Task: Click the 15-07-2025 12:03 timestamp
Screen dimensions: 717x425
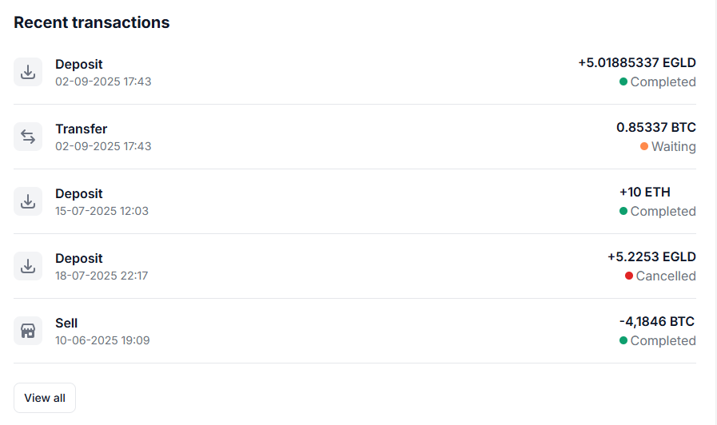Action: click(102, 211)
